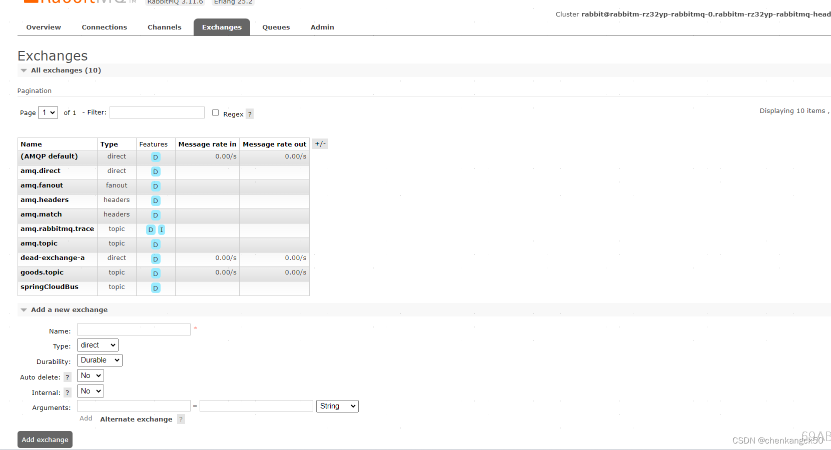The width and height of the screenshot is (831, 450).
Task: Click the D badge for amq.fanout
Action: click(x=156, y=186)
